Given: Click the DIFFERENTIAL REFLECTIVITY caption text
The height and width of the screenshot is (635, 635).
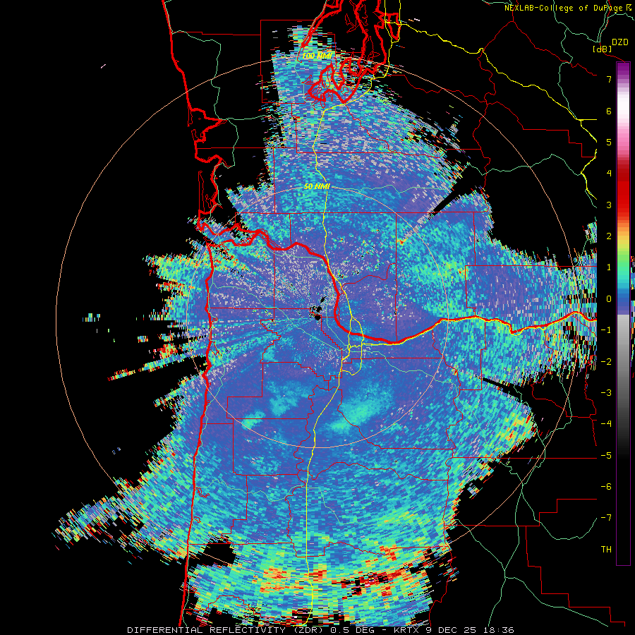Looking at the screenshot, I should (x=206, y=630).
